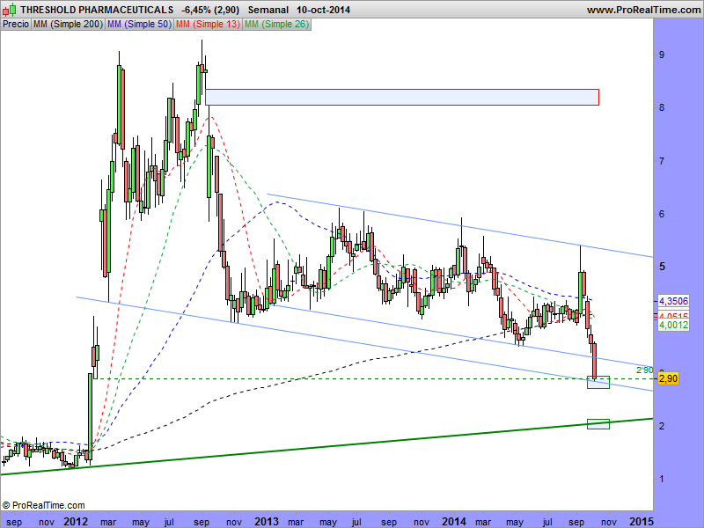Viewport: 704px width, 528px height.
Task: Open the MM (Simple 26) moving average label
Action: tap(276, 25)
